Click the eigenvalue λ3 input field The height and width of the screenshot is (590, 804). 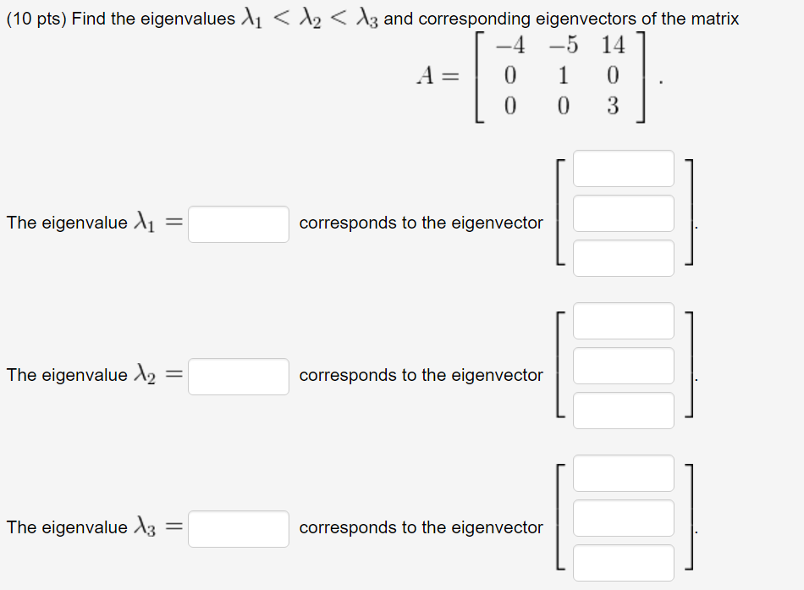pos(238,528)
